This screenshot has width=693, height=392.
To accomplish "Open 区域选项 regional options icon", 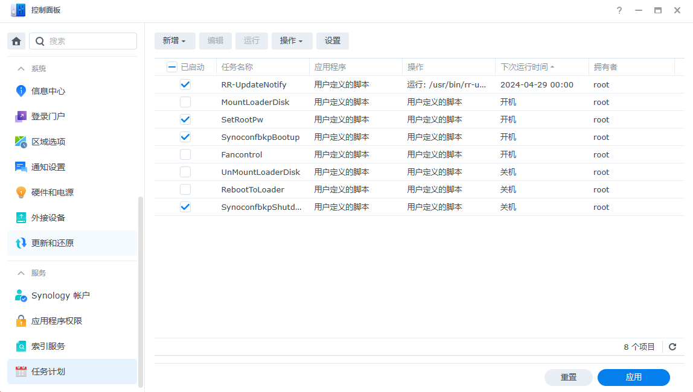I will tap(21, 142).
